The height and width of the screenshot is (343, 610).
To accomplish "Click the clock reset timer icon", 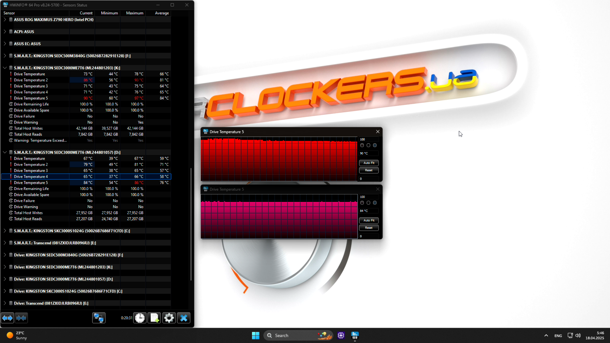I will click(140, 318).
